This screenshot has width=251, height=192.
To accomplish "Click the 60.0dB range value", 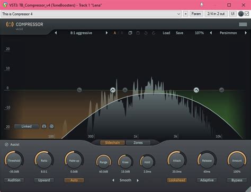I will 103,172.
